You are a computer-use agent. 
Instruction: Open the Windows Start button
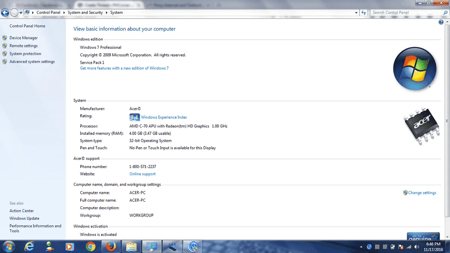click(x=9, y=246)
